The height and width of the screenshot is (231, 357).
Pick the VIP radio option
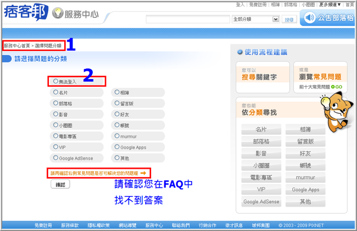(x=55, y=147)
